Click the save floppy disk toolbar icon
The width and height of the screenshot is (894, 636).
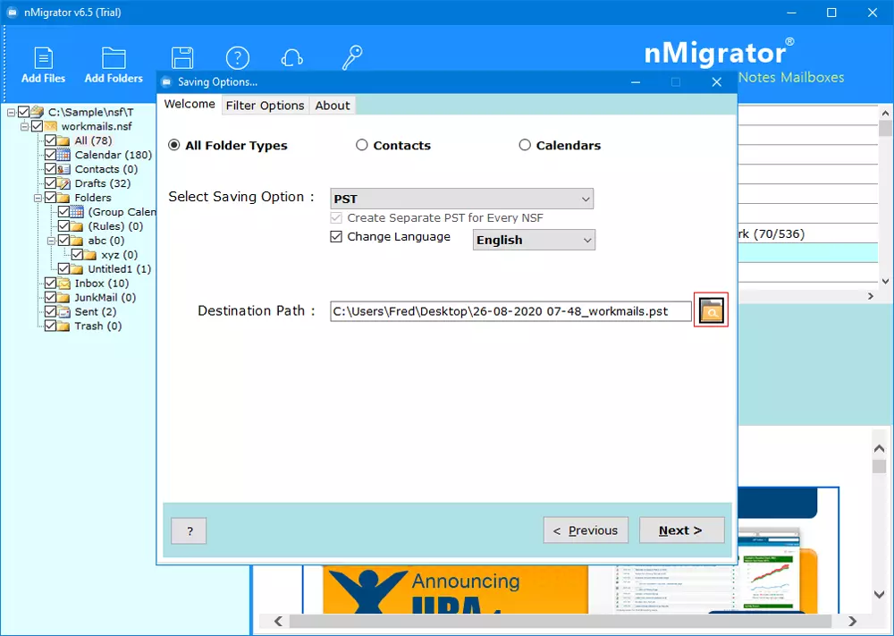[x=182, y=58]
